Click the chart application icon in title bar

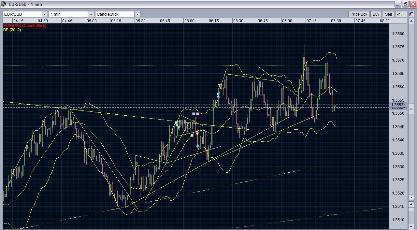point(4,4)
